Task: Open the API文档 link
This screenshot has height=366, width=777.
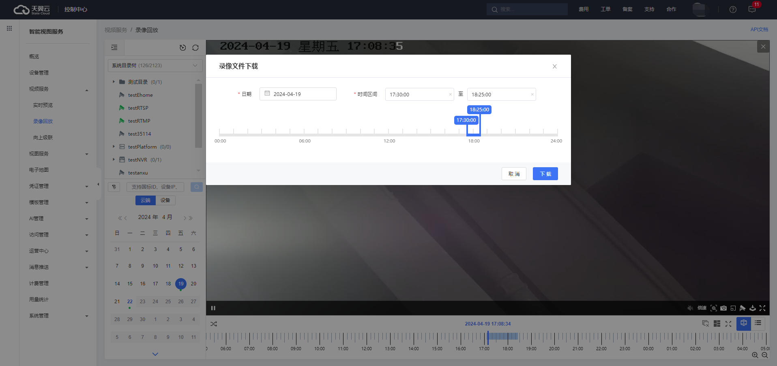Action: tap(759, 30)
